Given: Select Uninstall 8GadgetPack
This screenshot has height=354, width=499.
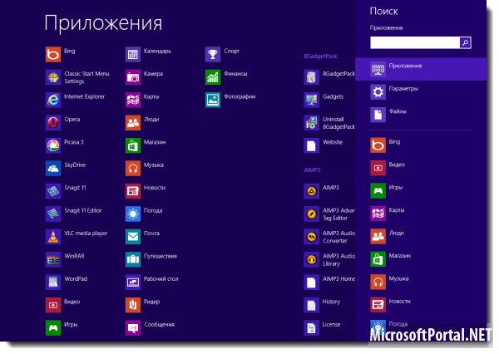Looking at the screenshot, I should (x=329, y=123).
